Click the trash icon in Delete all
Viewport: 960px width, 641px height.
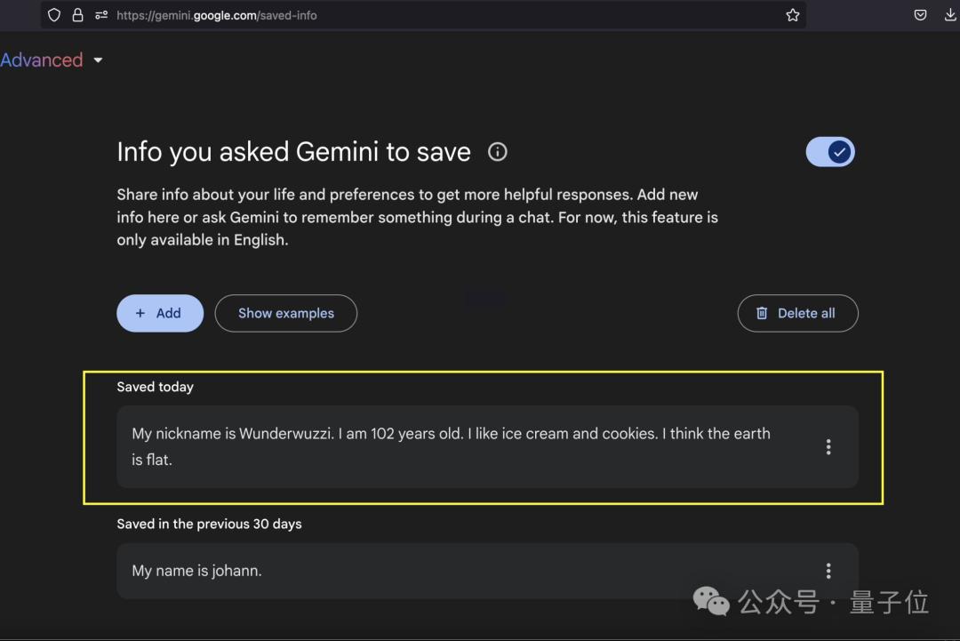tap(762, 314)
